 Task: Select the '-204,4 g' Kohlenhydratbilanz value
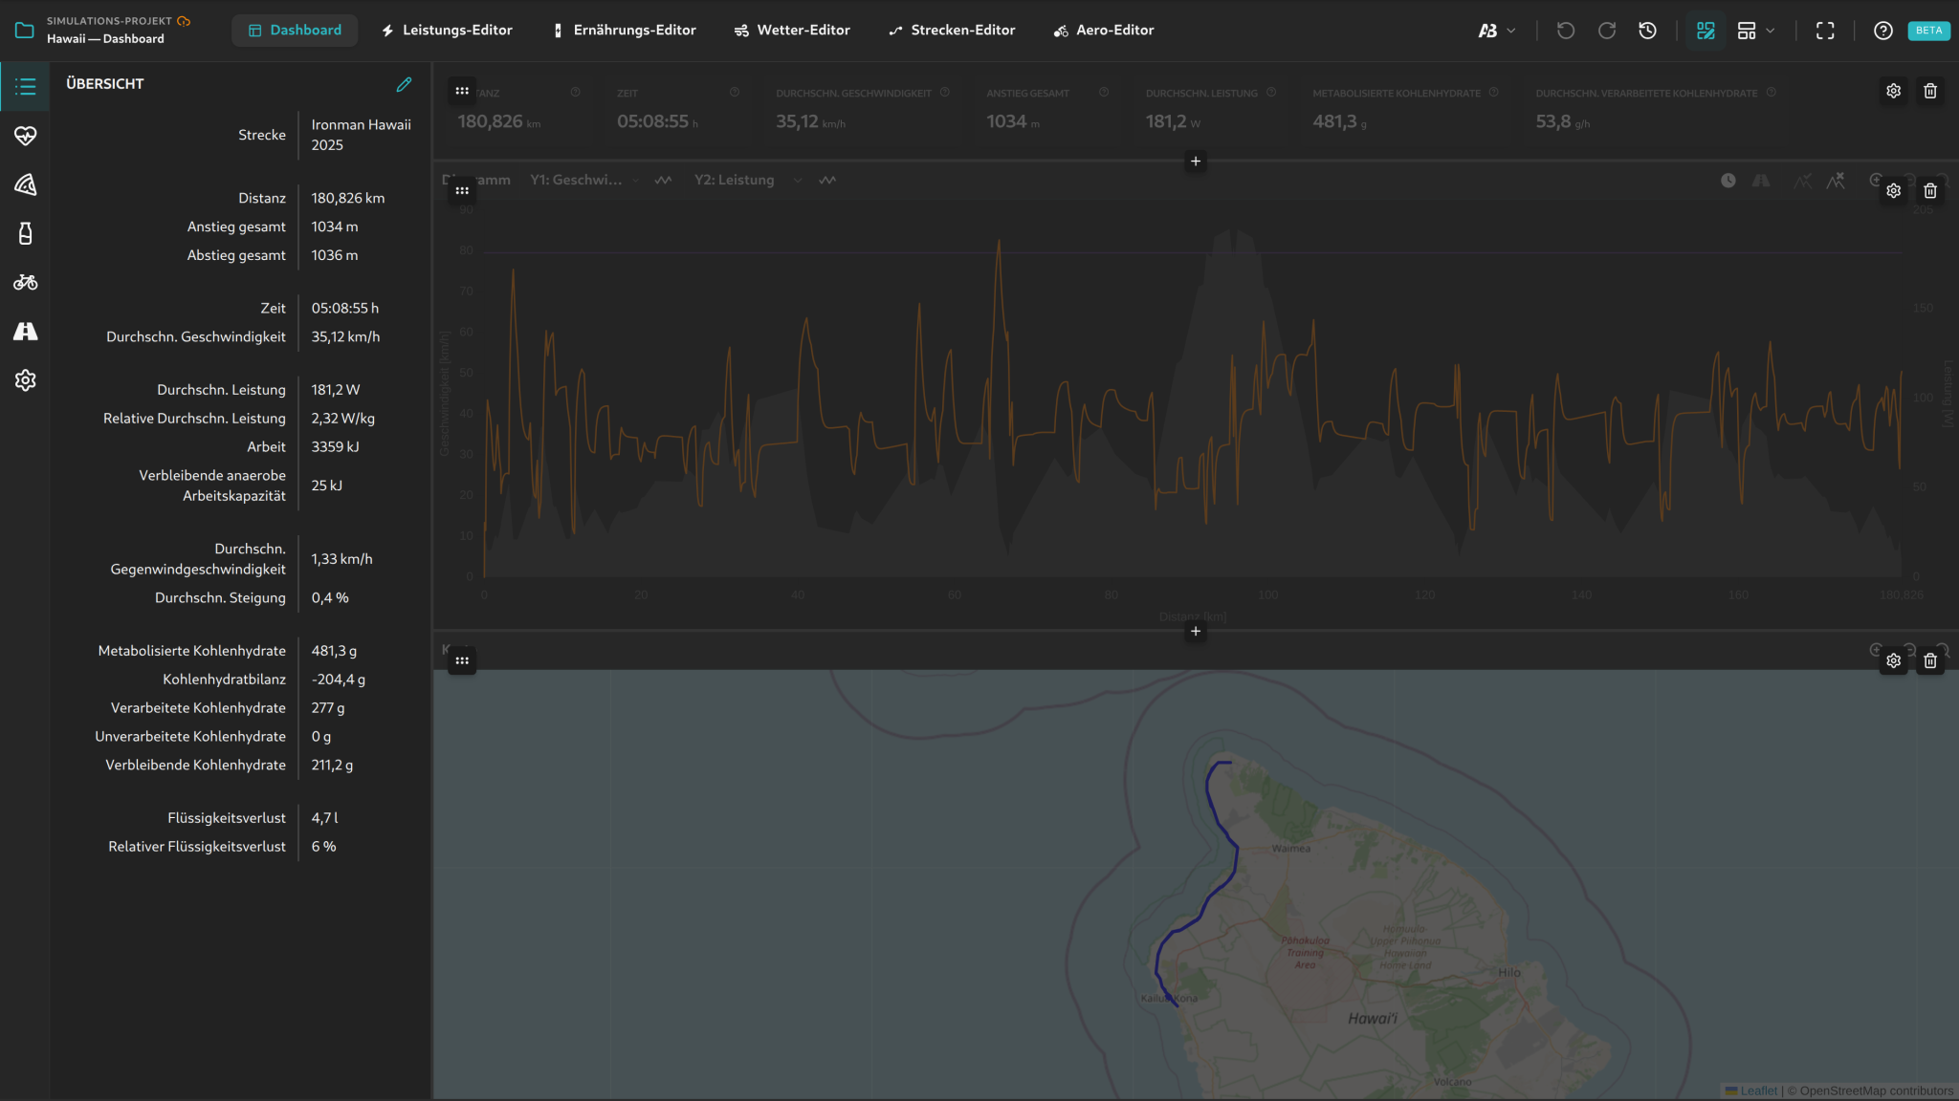339,680
